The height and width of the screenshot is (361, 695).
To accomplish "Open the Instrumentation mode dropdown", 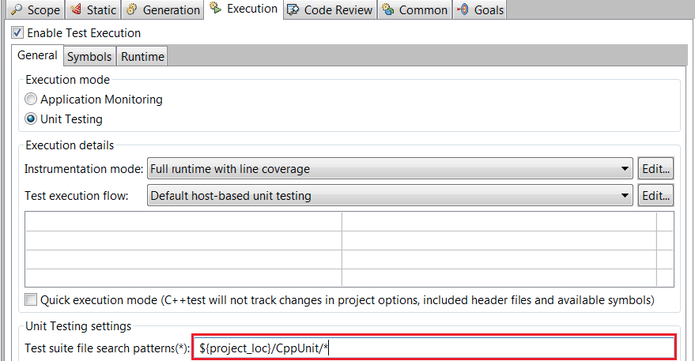I will pos(390,169).
